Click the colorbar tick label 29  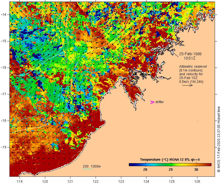click(x=171, y=169)
